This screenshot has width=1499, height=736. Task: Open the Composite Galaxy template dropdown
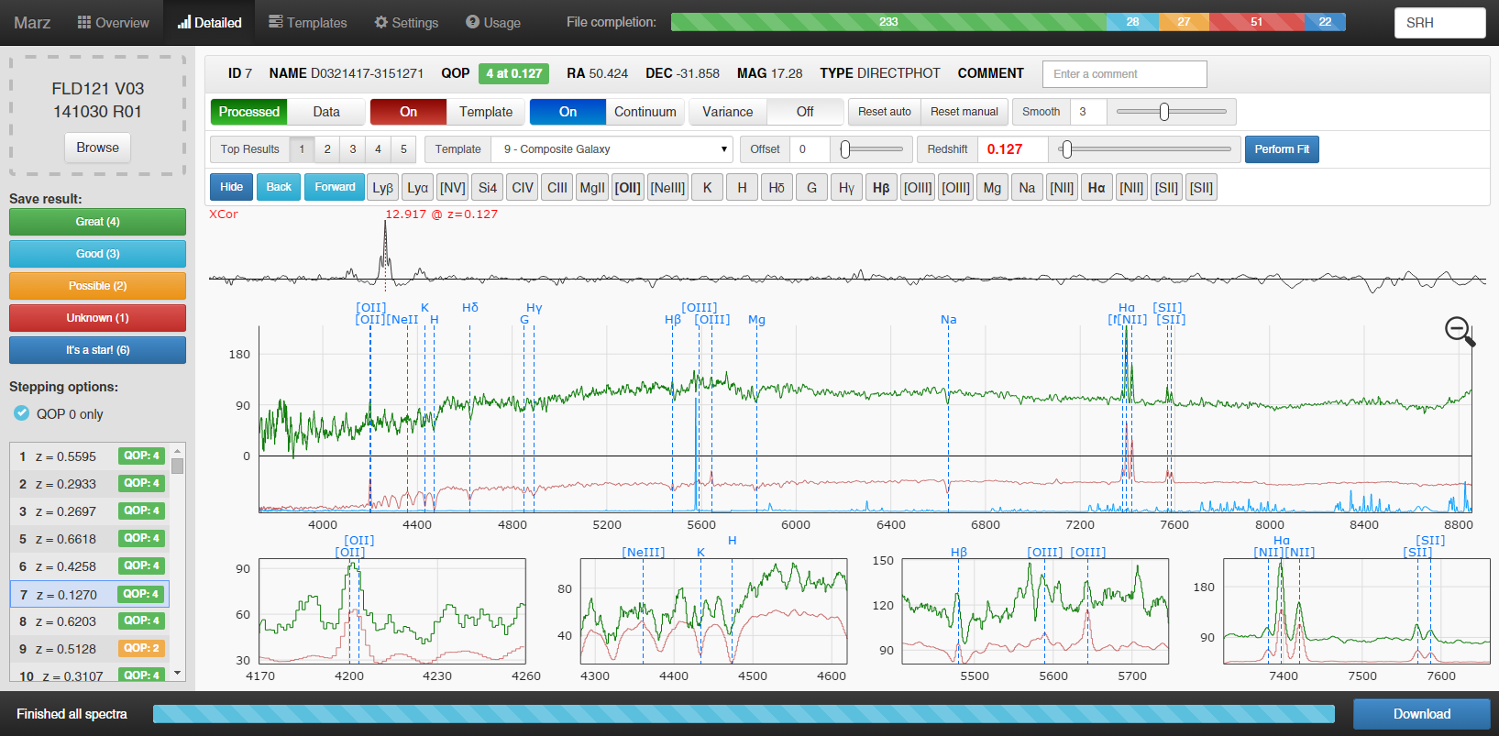(x=612, y=149)
